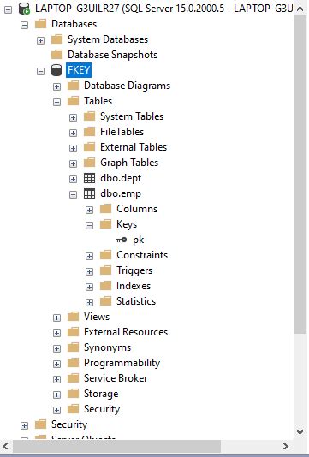
Task: Collapse the FKEY database node
Action: click(x=40, y=71)
